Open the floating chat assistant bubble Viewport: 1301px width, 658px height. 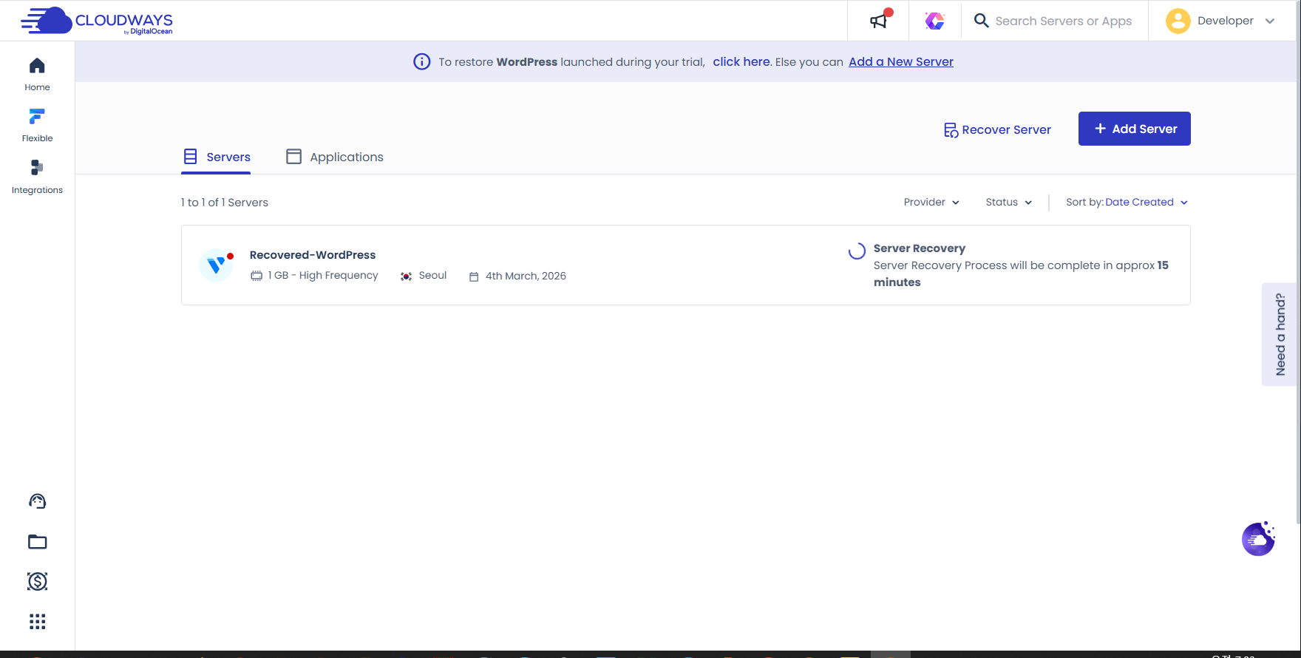[x=1258, y=539]
